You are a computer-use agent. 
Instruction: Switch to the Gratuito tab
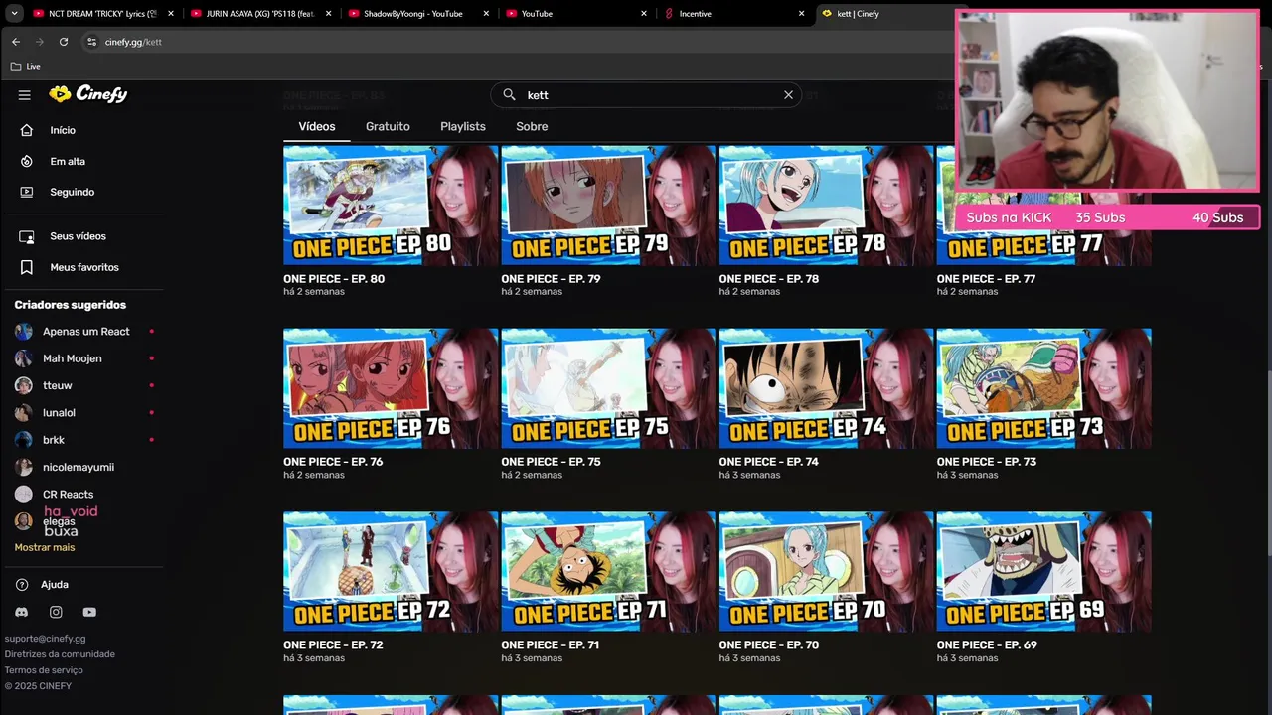point(388,127)
